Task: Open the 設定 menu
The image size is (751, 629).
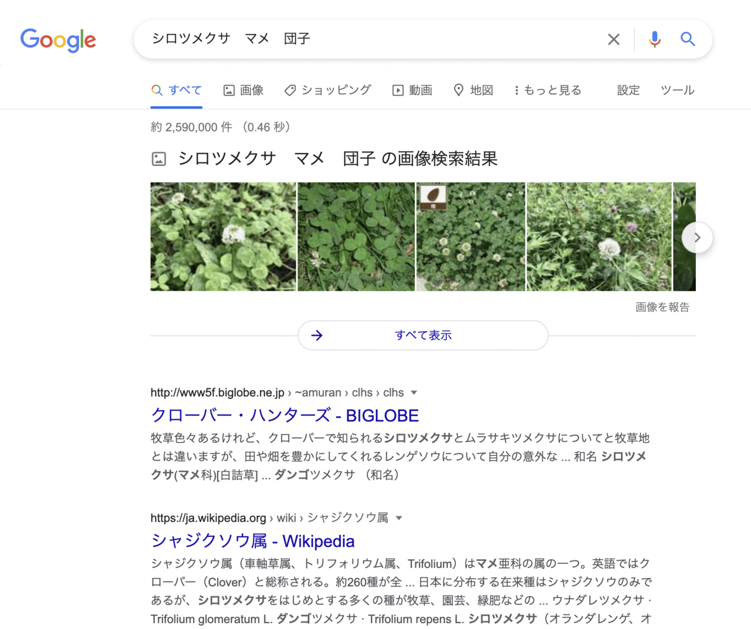Action: tap(628, 90)
